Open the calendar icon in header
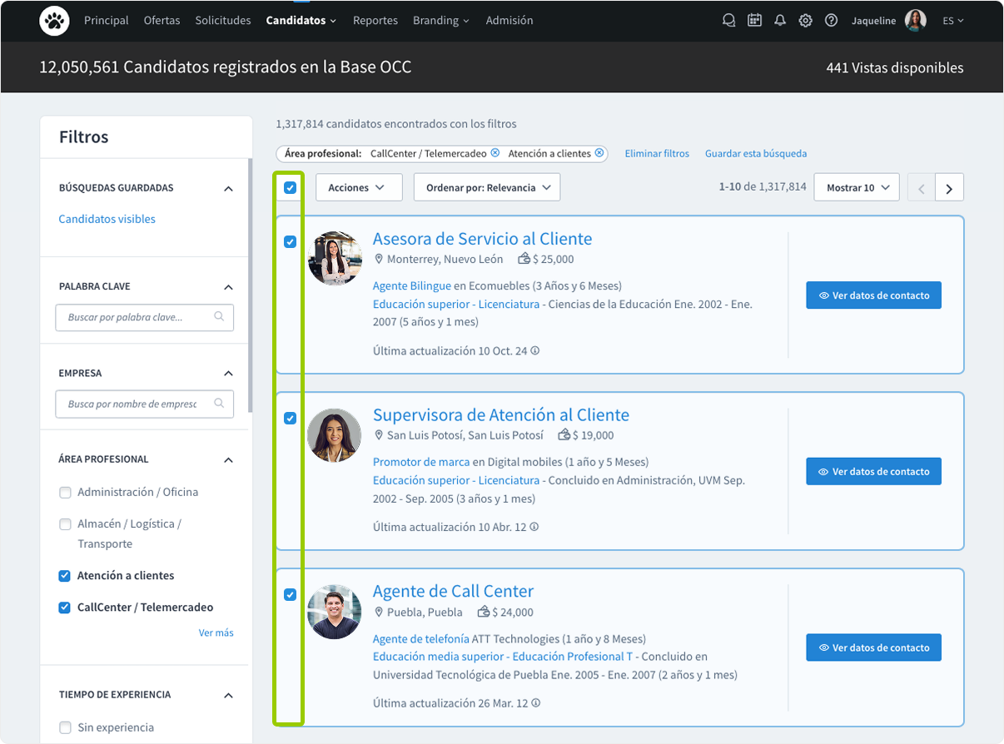1004x744 pixels. click(754, 21)
